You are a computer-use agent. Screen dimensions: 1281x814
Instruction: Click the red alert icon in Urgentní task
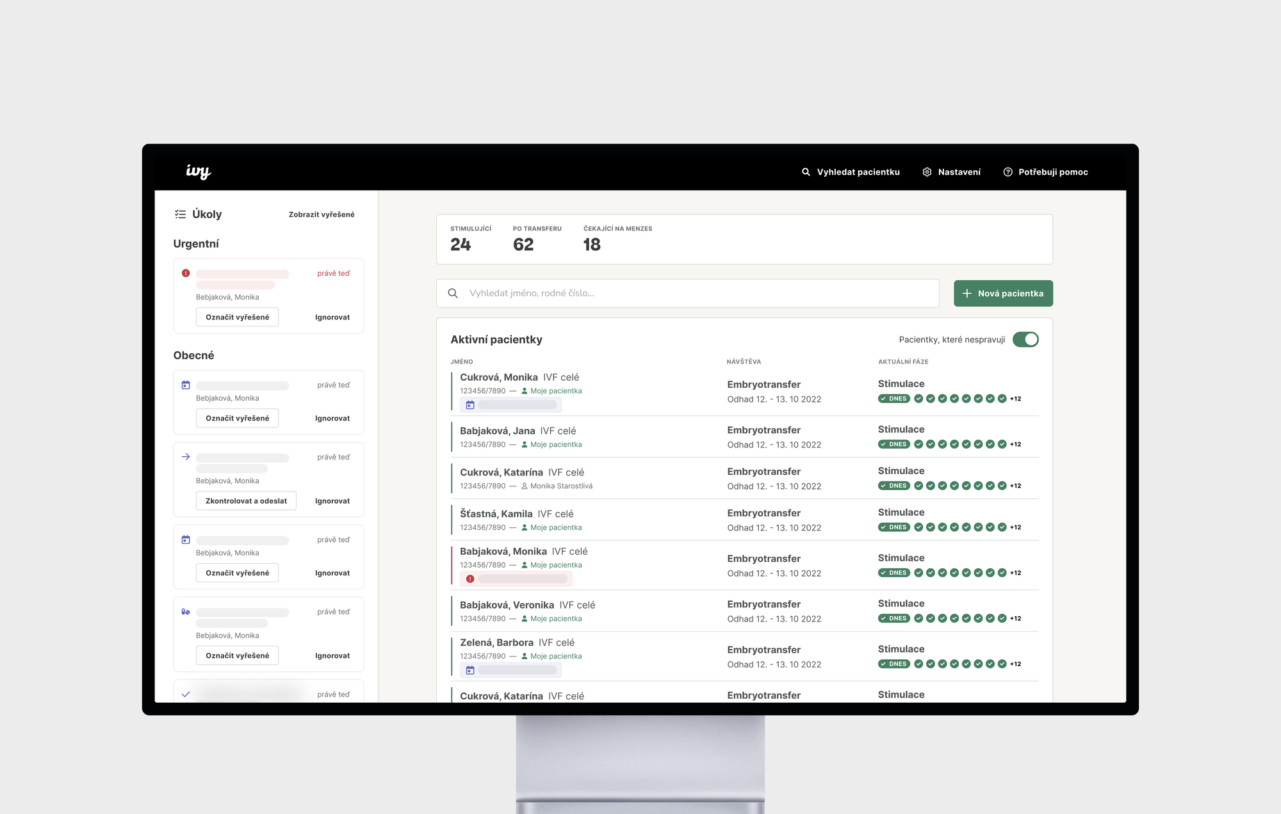186,273
